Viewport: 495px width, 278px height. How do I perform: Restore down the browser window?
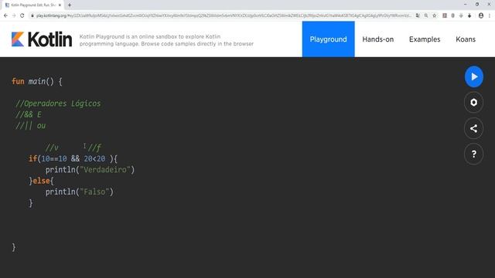[x=477, y=5]
